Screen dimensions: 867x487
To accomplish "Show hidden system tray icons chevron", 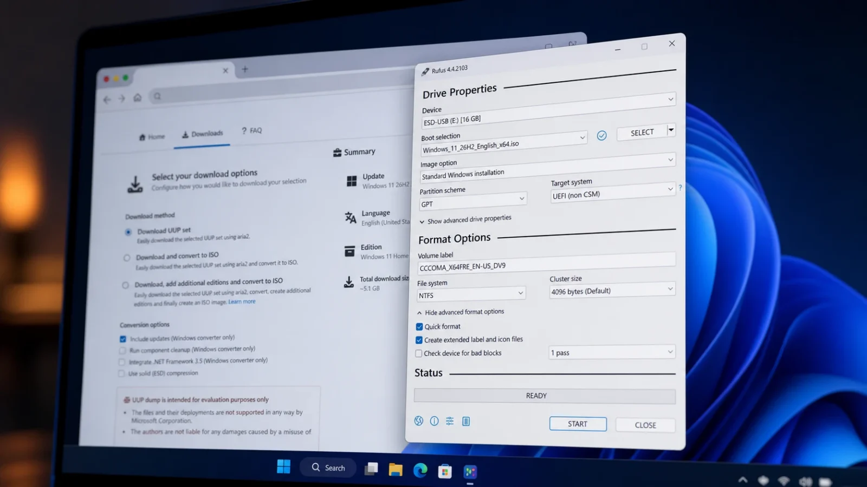I will [x=743, y=479].
